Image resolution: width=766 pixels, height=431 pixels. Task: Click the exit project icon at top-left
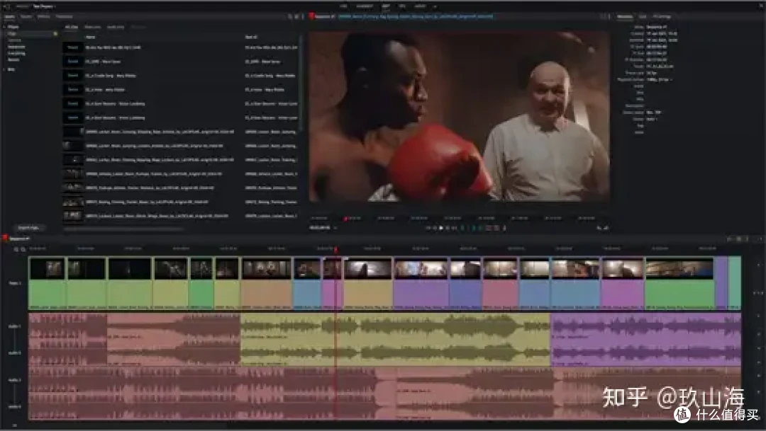point(6,6)
